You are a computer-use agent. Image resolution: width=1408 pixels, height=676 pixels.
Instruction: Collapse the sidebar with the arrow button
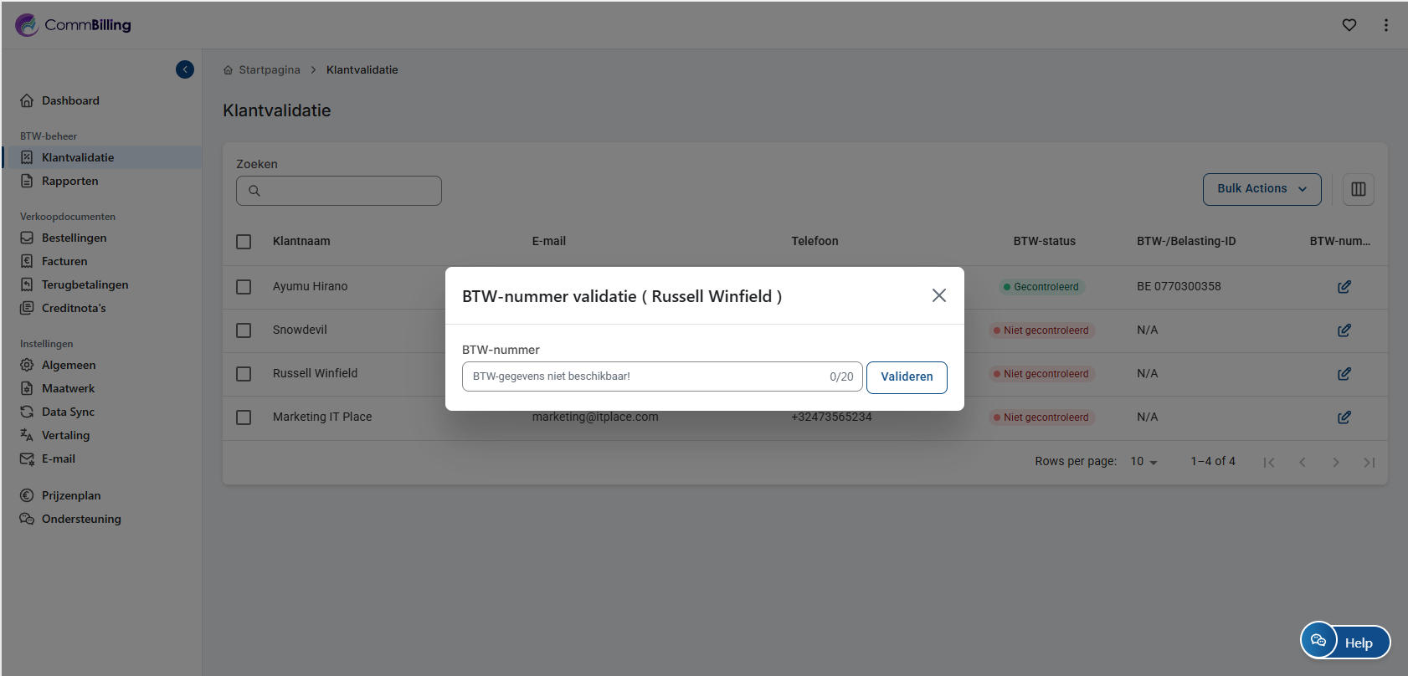[x=185, y=69]
